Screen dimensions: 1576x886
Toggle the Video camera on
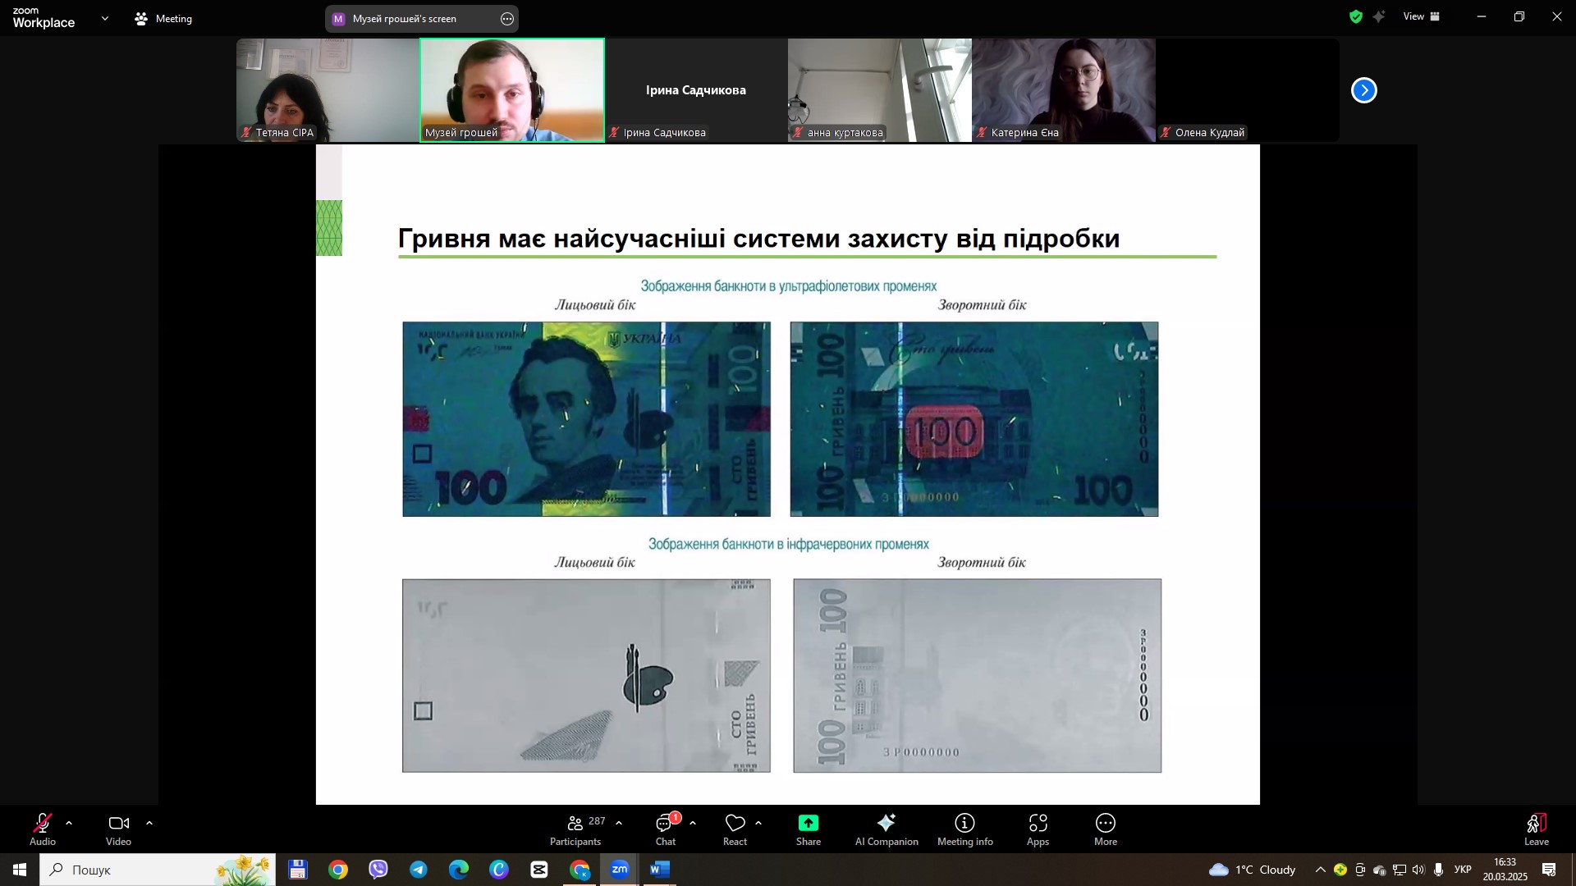(119, 830)
